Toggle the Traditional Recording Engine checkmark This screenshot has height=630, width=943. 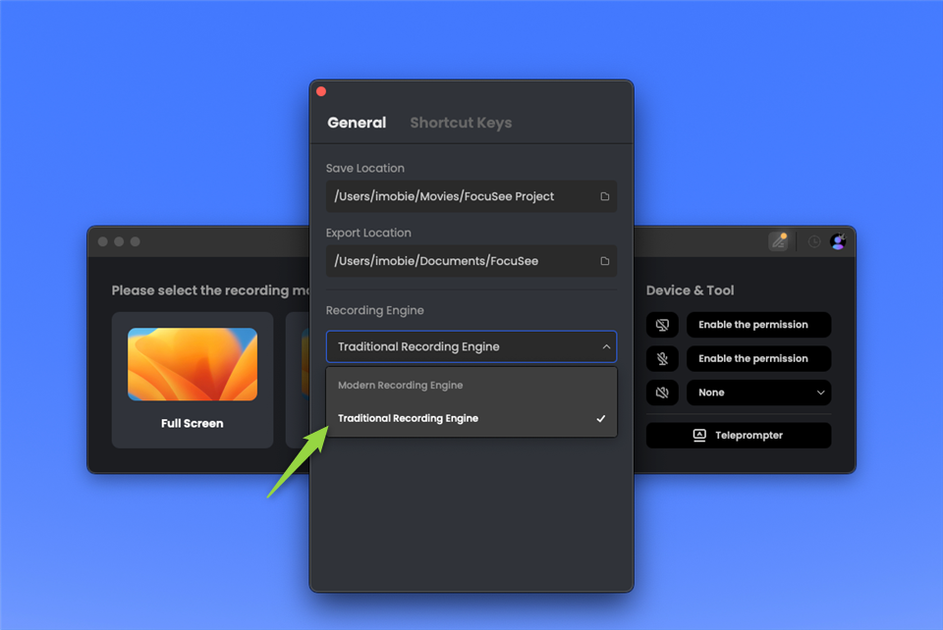(600, 418)
